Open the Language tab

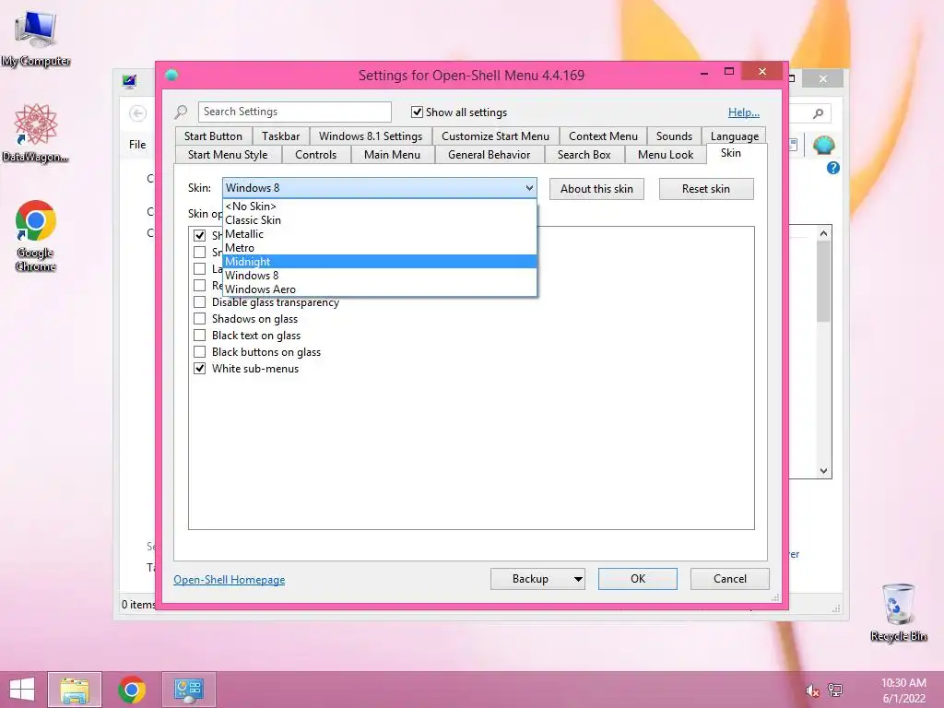pyautogui.click(x=735, y=136)
